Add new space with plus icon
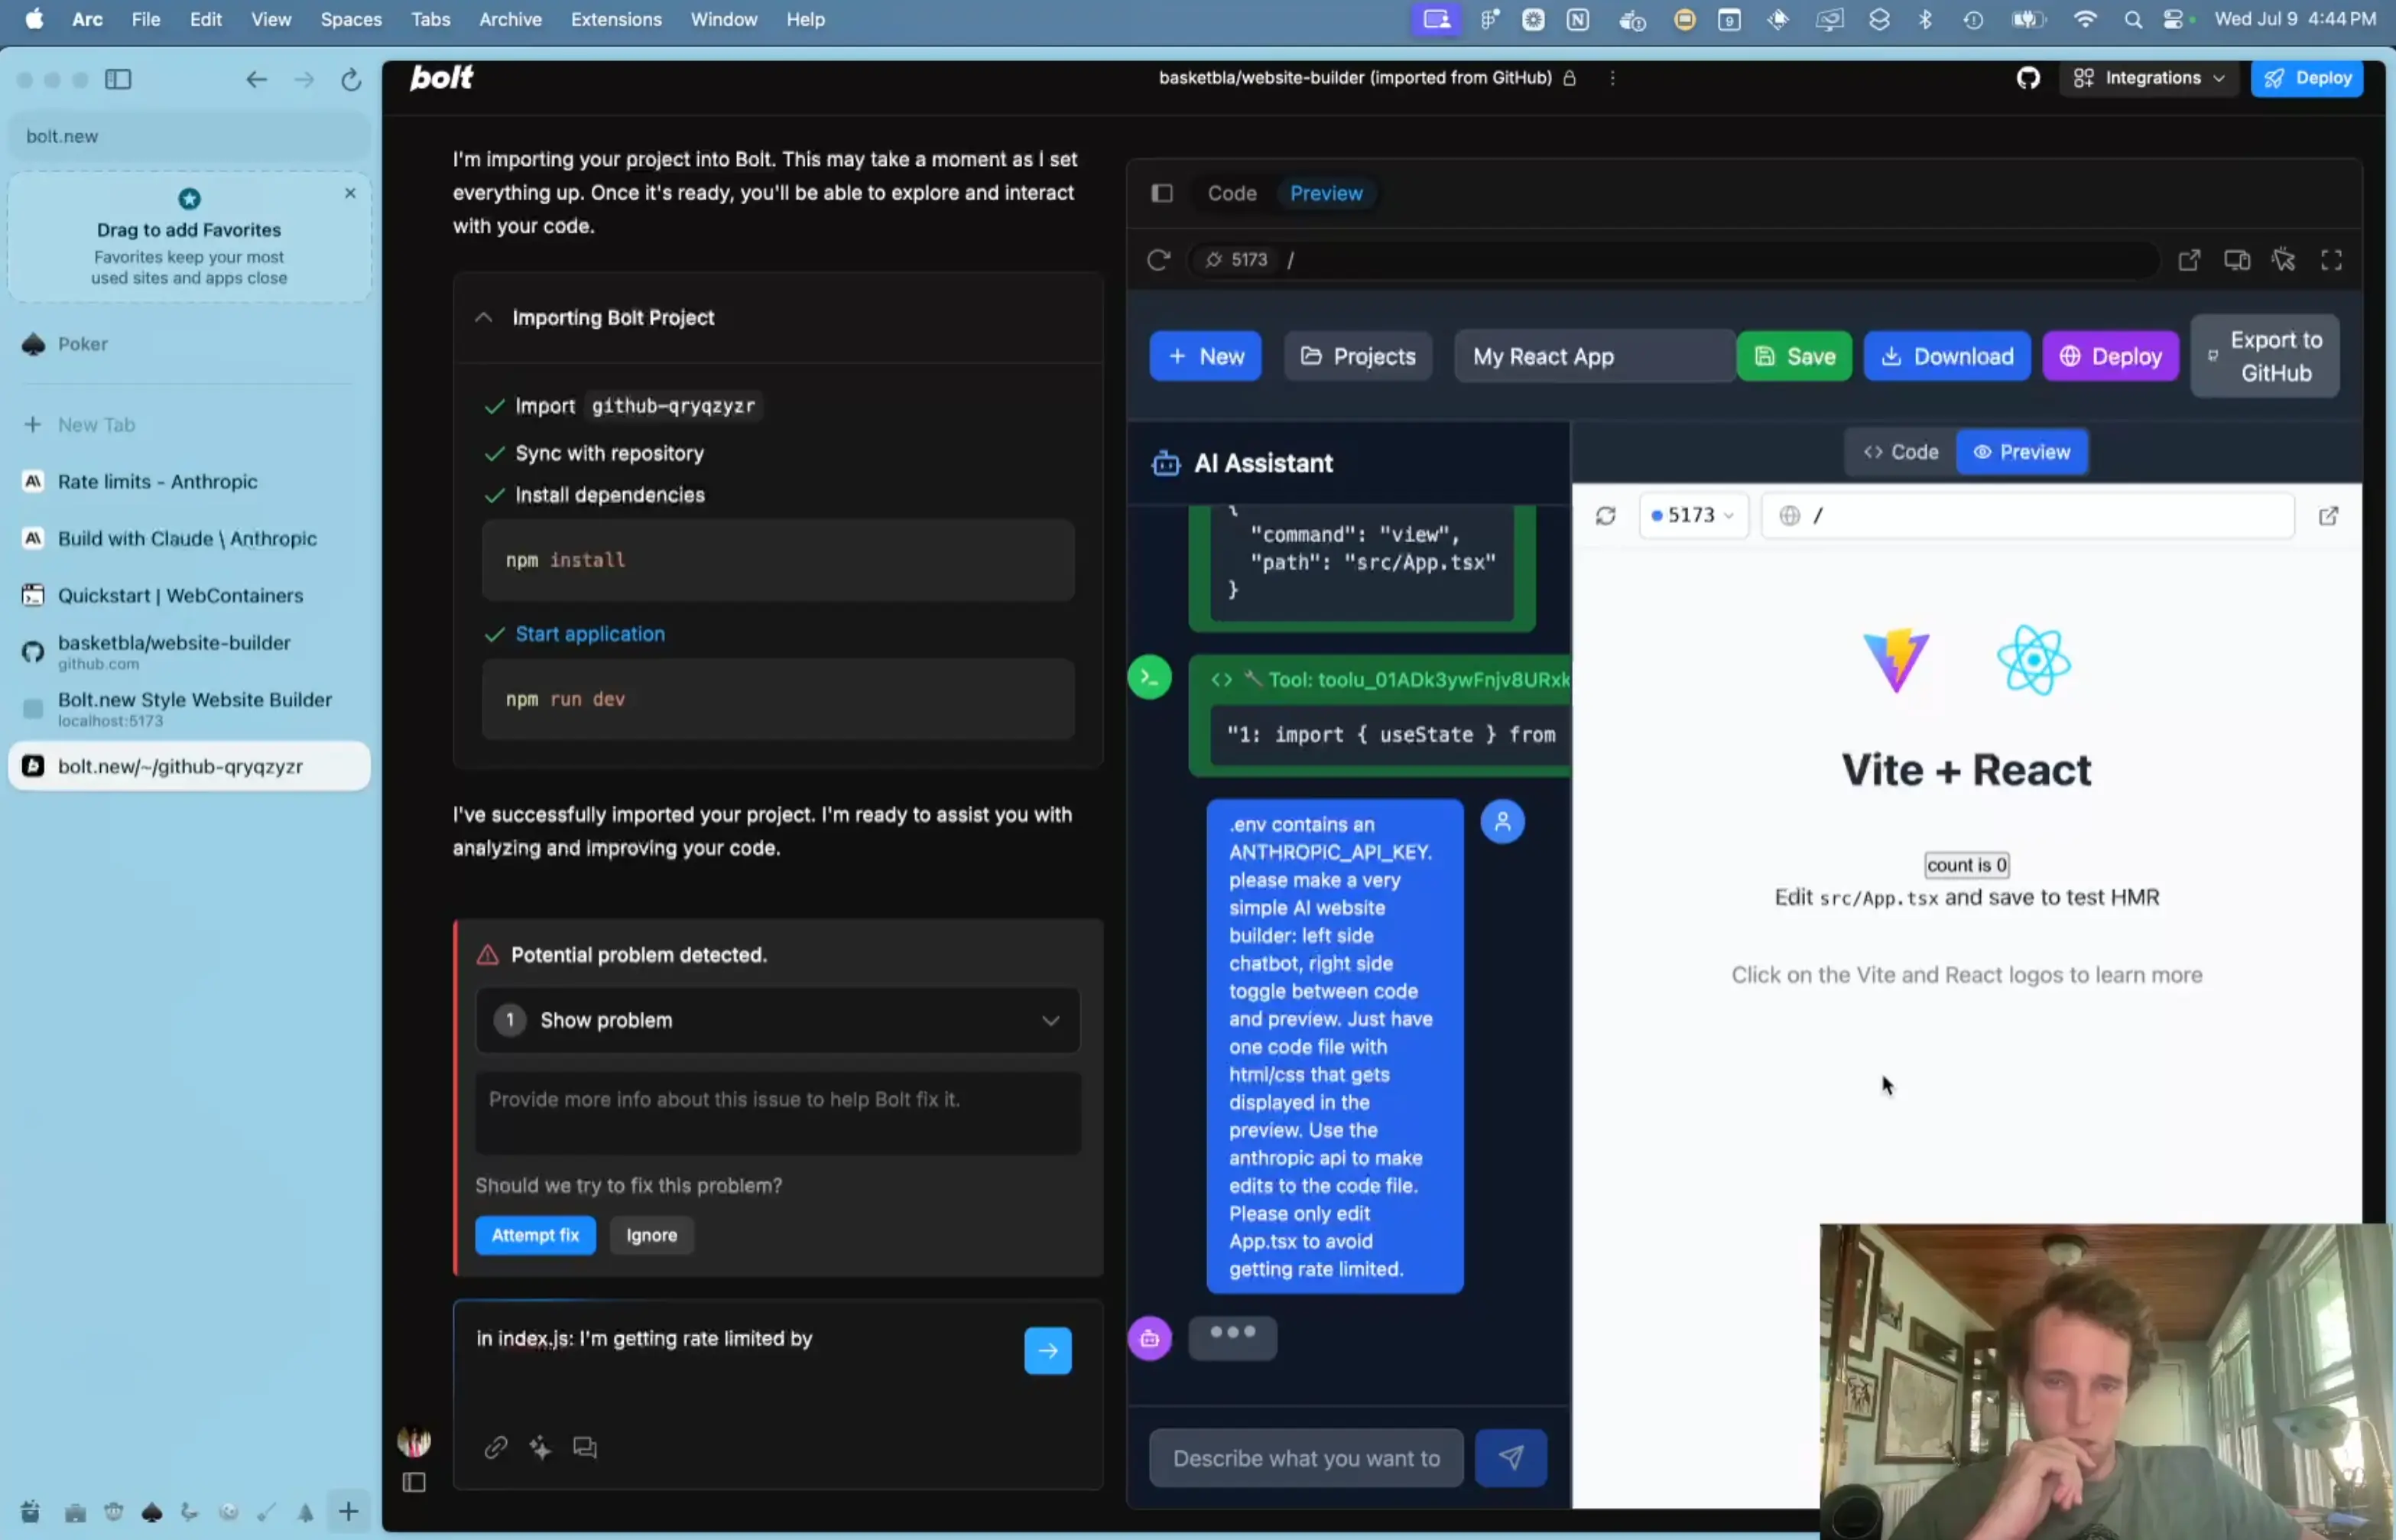The image size is (2396, 1540). click(349, 1511)
